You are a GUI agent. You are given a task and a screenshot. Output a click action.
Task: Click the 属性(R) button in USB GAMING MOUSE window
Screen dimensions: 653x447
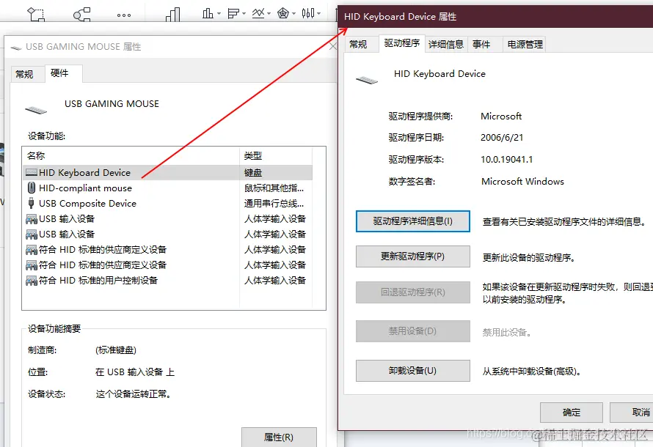click(x=279, y=437)
